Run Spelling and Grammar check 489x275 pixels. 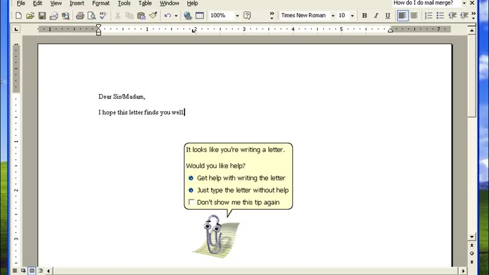tap(103, 15)
